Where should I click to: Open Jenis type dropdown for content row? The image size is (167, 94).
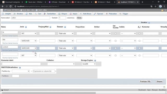coord(29,48)
